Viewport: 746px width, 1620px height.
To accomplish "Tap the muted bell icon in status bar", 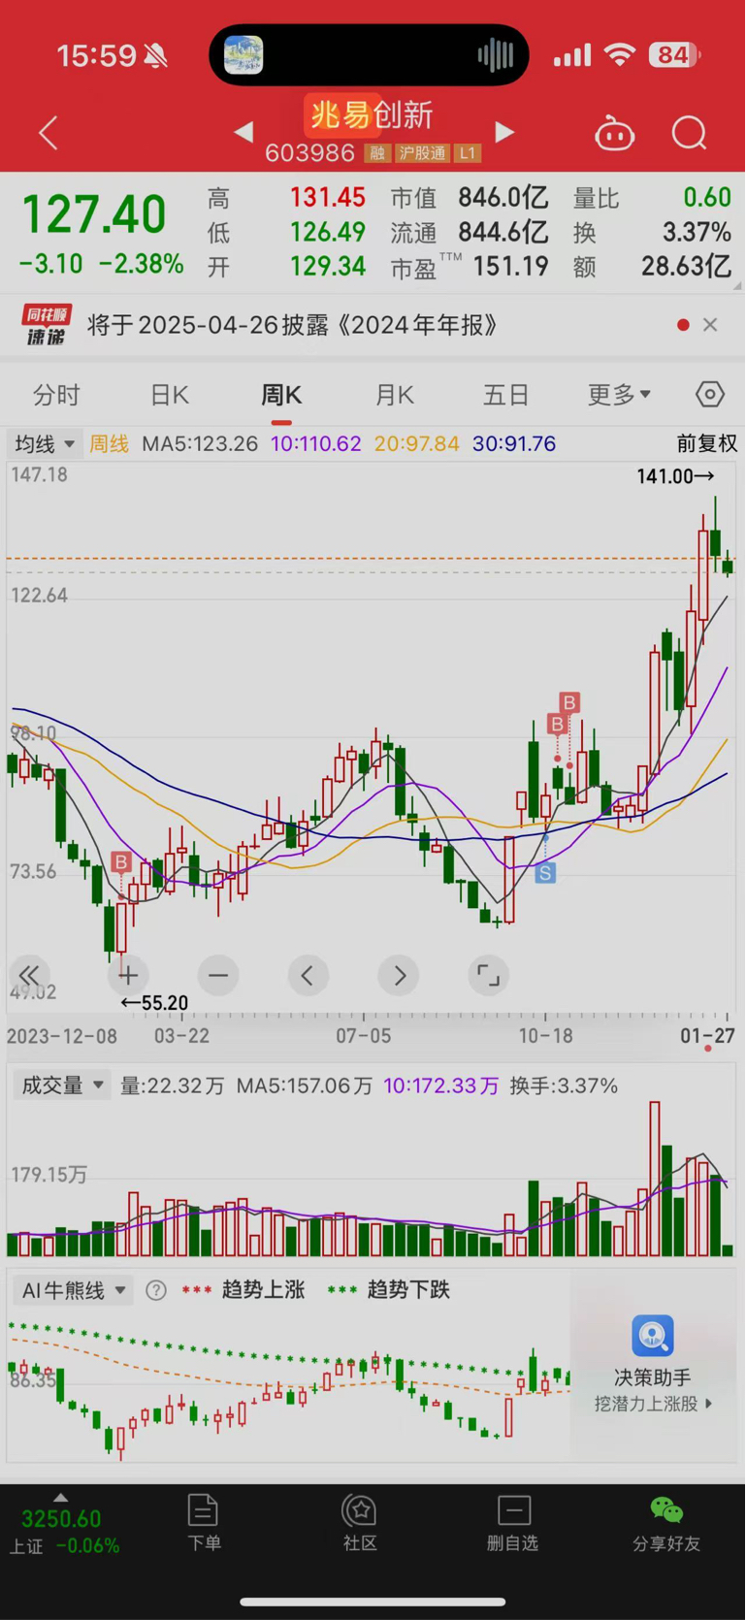I will click(x=155, y=55).
